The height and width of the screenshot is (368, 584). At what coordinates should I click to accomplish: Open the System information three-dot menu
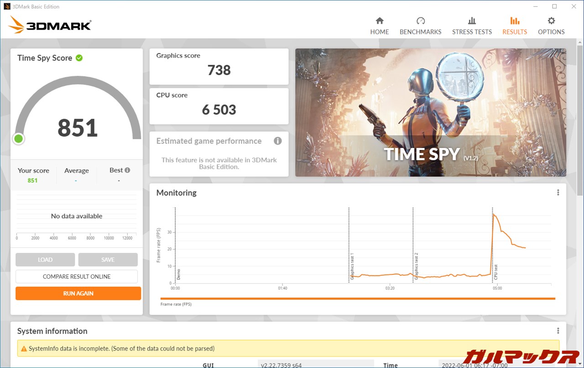558,331
